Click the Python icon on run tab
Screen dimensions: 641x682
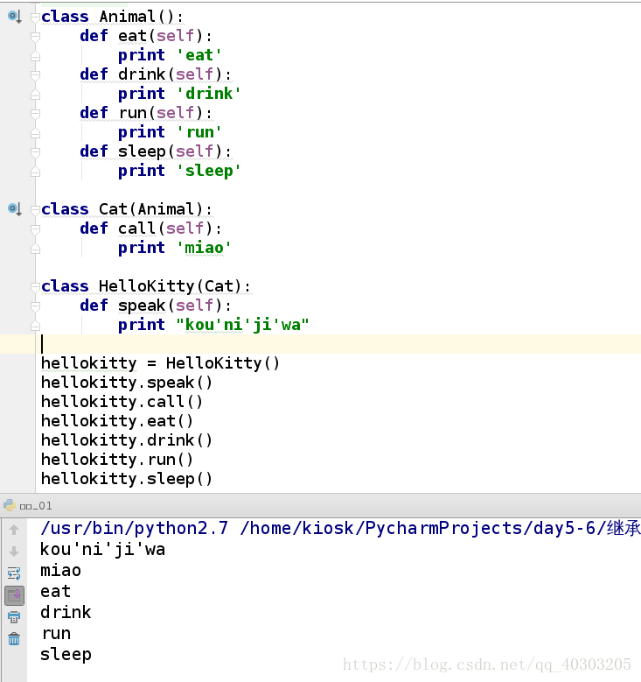click(10, 505)
